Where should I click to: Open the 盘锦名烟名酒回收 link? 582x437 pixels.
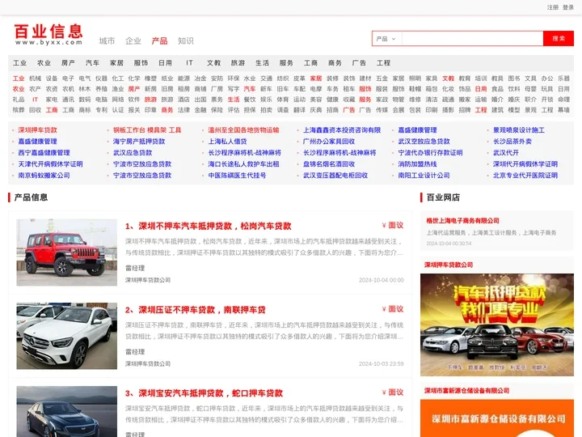pos(329,163)
